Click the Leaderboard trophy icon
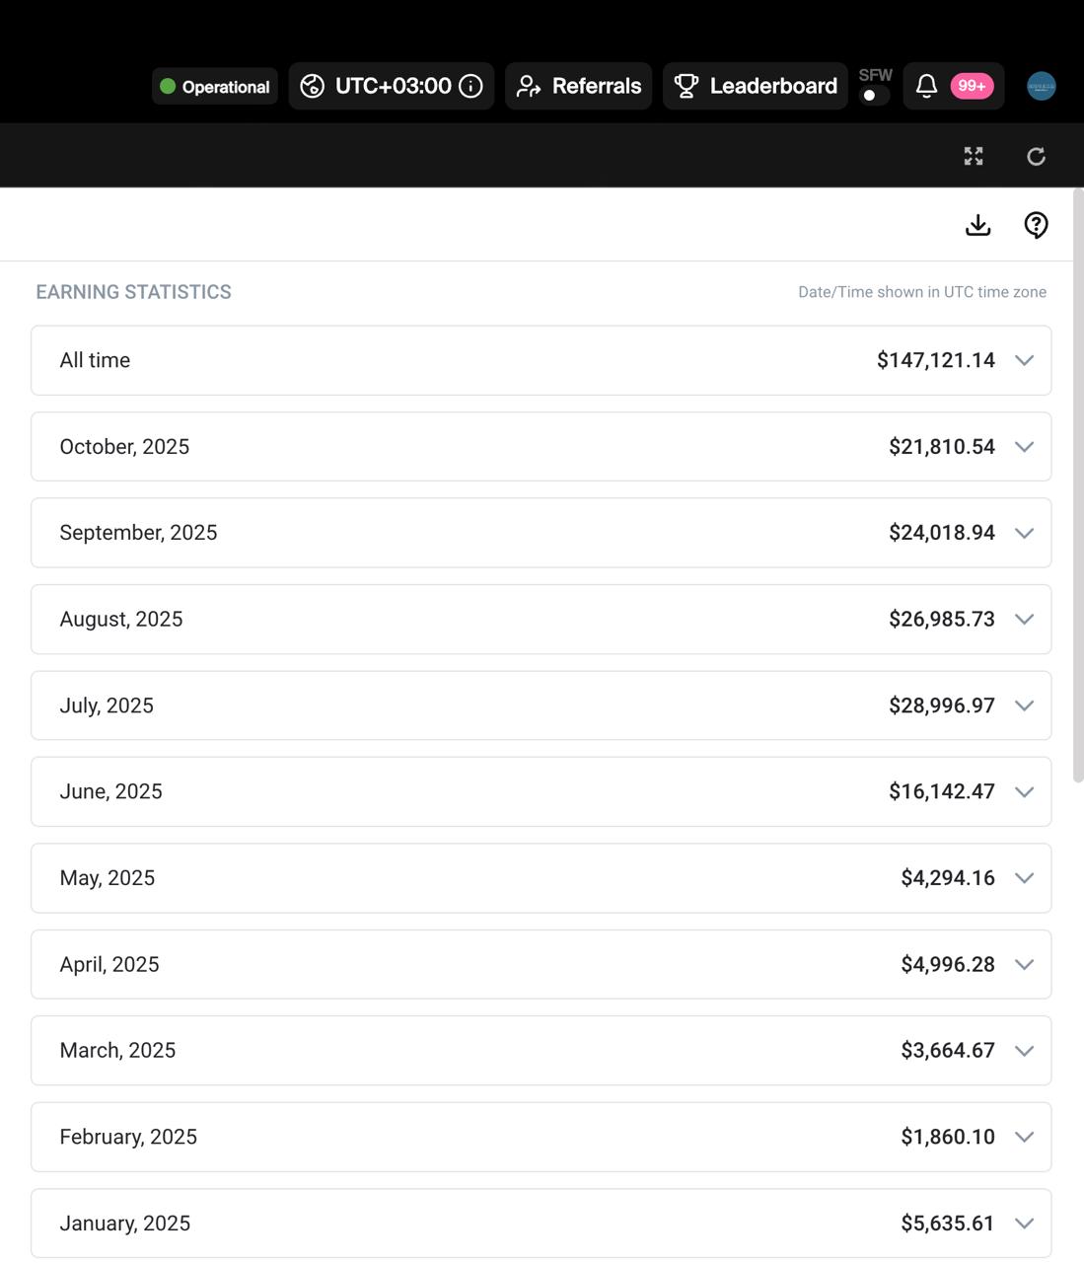Viewport: 1084px width, 1263px height. (x=687, y=86)
